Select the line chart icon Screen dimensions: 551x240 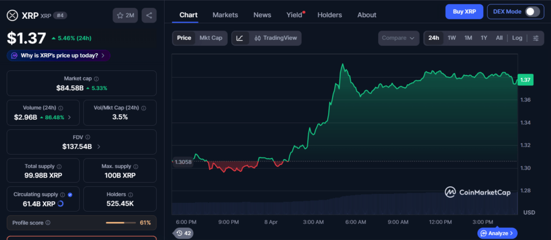coord(240,38)
